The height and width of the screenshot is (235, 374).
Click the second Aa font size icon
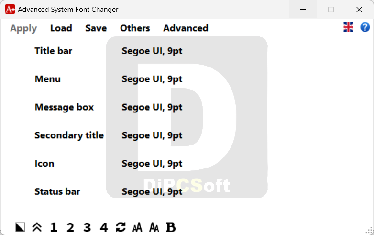154,227
